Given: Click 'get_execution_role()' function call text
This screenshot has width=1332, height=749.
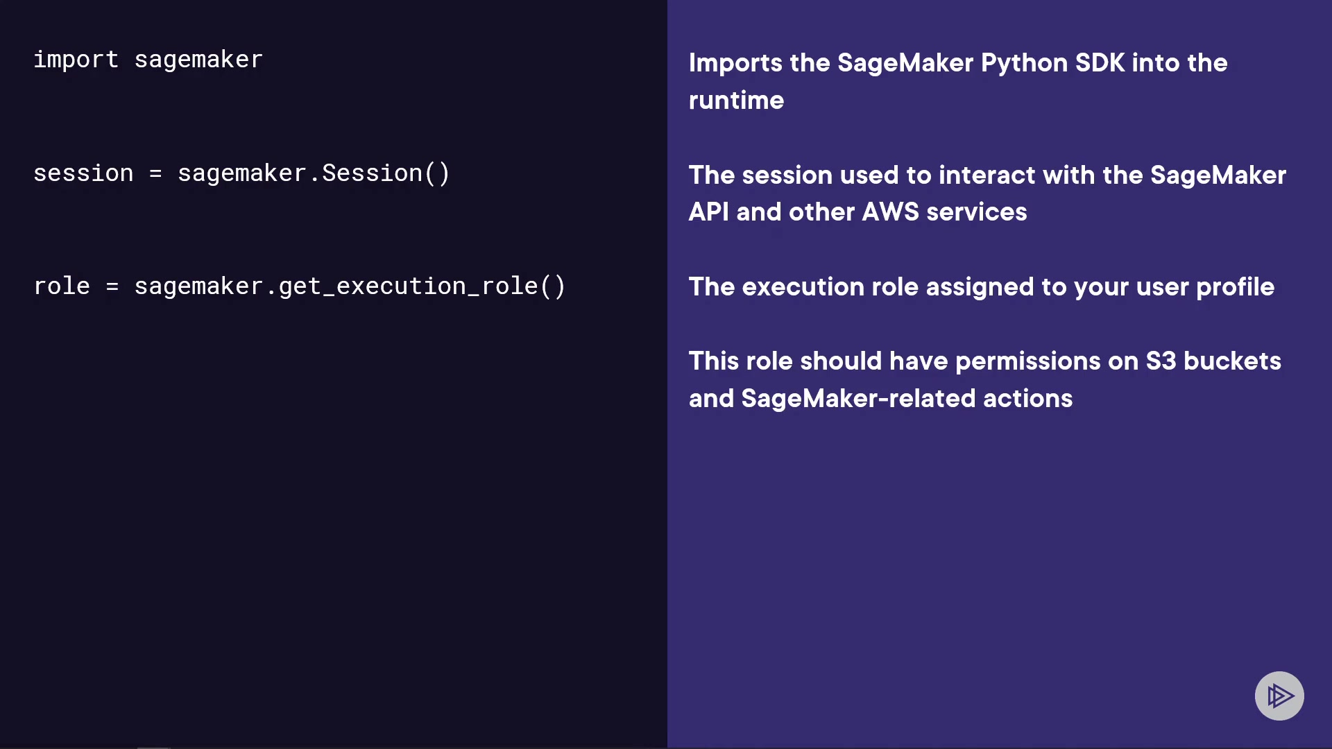Looking at the screenshot, I should pos(422,286).
